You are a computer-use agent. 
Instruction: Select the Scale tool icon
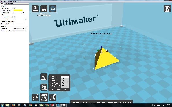click(44, 97)
